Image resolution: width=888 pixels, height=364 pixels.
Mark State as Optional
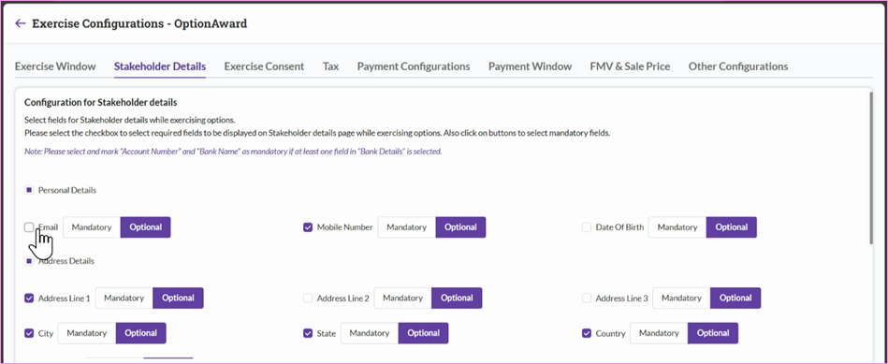(x=423, y=333)
